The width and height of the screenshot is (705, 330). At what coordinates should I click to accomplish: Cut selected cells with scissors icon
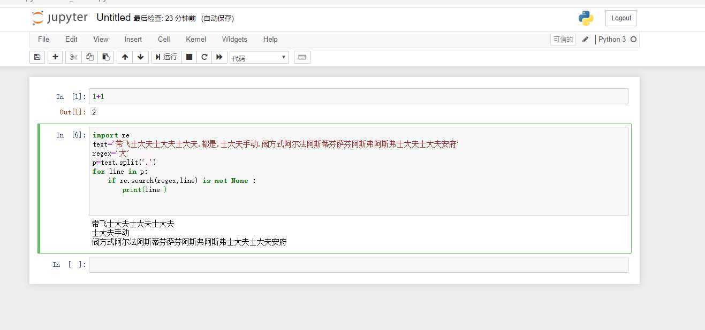74,57
